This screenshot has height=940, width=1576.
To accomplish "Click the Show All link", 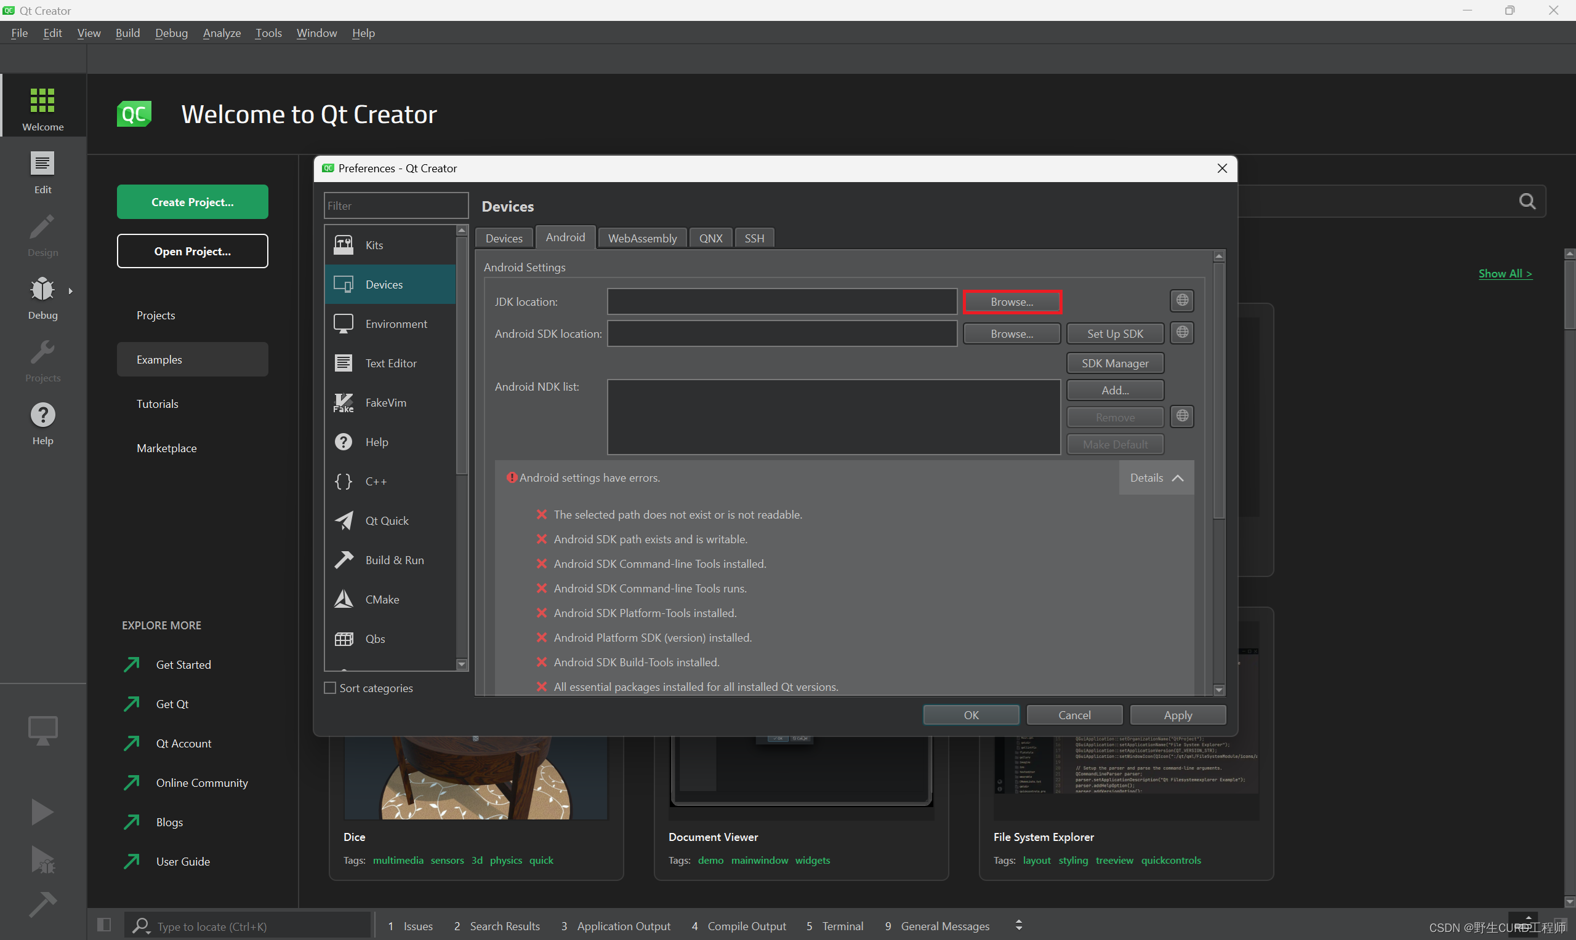I will point(1505,274).
